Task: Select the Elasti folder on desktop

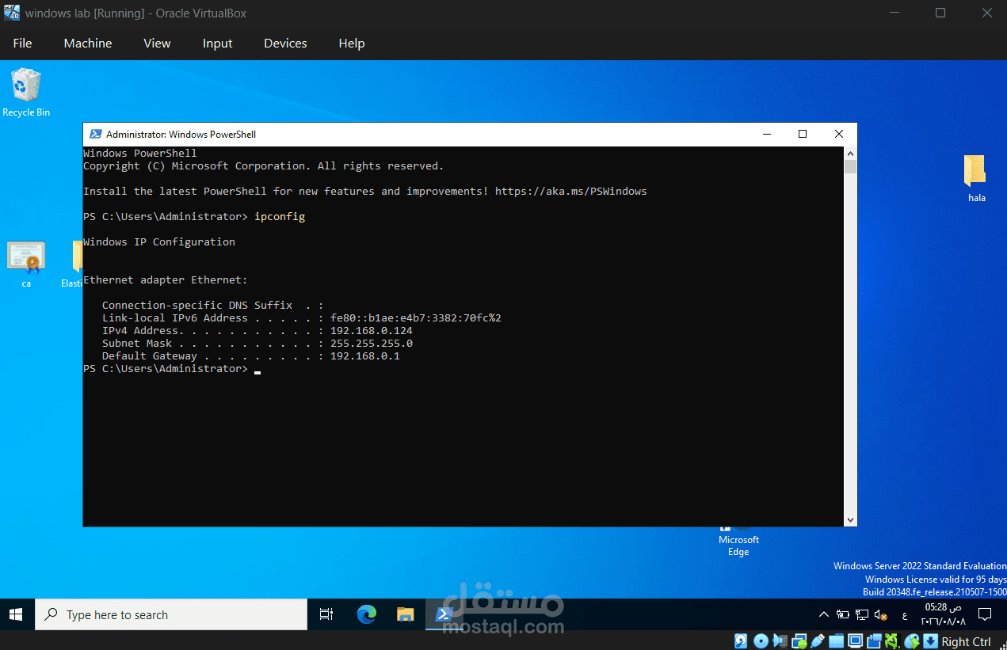Action: pos(73,264)
